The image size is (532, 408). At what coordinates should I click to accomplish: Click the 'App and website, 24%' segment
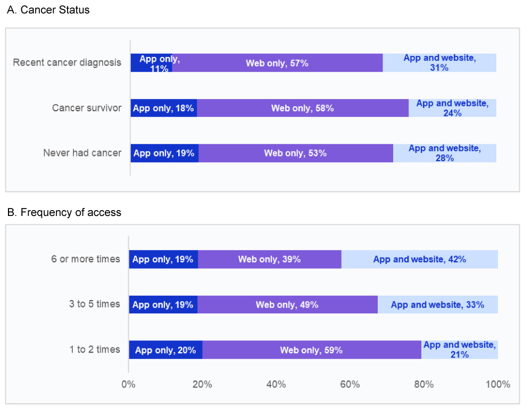coord(452,108)
